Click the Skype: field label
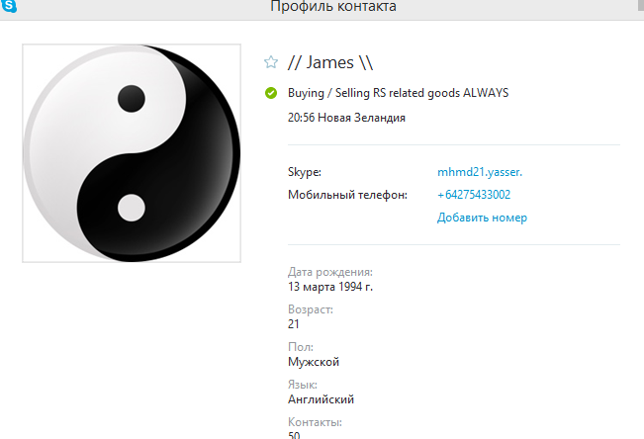Image resolution: width=644 pixels, height=439 pixels. [305, 172]
